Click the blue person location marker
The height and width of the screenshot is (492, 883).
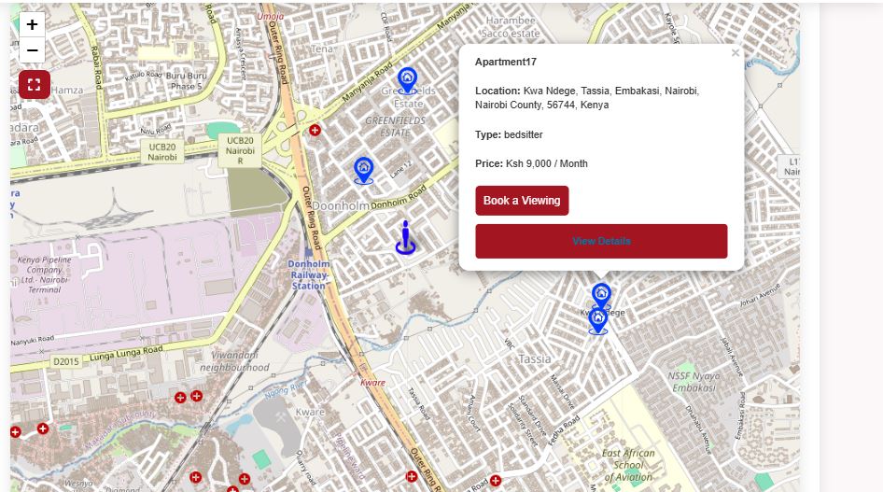point(404,239)
